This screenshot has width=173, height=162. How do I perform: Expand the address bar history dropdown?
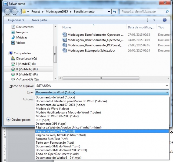pos(109,12)
